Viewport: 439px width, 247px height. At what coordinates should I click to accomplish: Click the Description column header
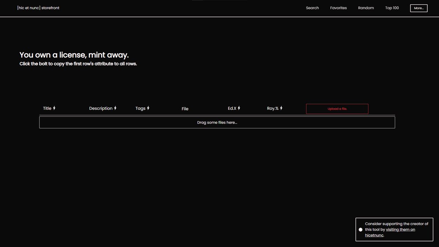(x=101, y=108)
